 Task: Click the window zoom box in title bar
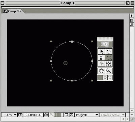(x=128, y=3)
